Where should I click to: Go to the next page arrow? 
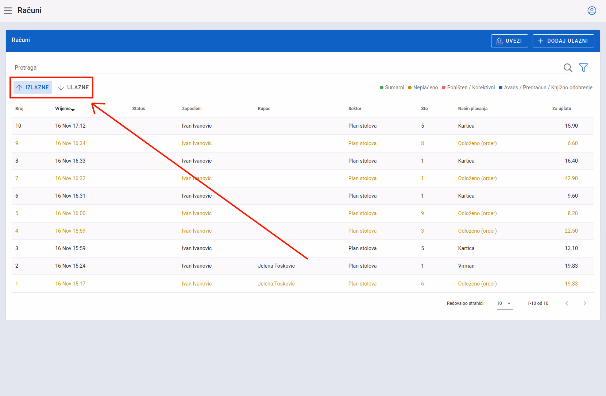pos(585,303)
